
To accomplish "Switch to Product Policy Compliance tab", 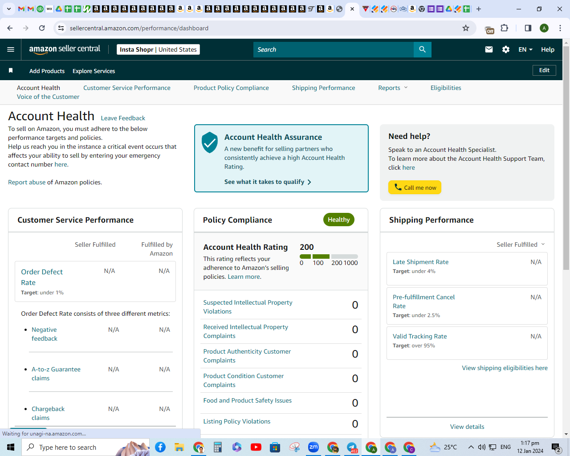I will click(231, 88).
